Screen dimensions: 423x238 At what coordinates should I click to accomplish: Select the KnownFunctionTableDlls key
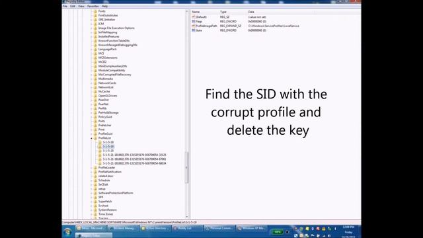114,41
